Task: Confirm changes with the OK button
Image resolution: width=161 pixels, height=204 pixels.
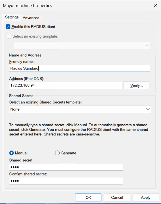Action: [x=88, y=197]
